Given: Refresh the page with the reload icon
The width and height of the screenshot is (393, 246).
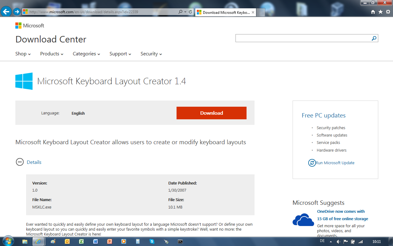Looking at the screenshot, I should [190, 12].
